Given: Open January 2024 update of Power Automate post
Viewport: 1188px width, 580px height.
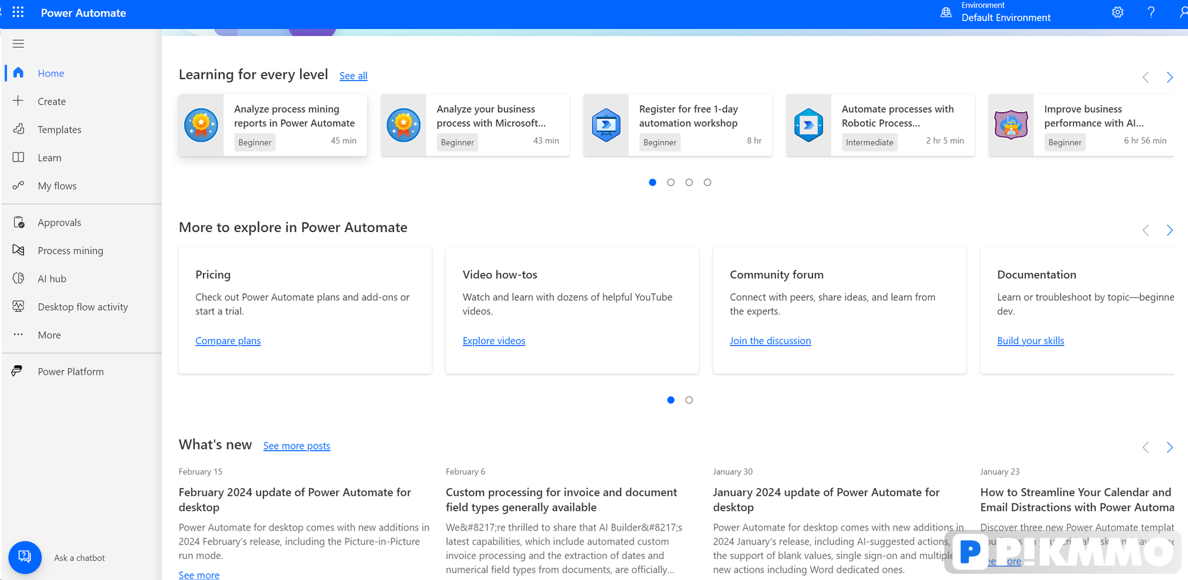Looking at the screenshot, I should tap(826, 500).
